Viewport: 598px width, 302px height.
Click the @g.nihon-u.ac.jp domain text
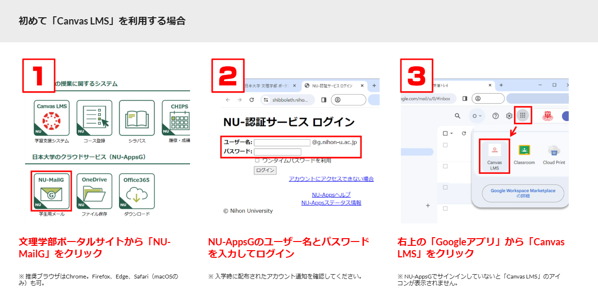335,142
